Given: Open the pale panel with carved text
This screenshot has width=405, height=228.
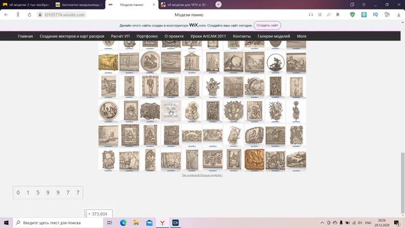Looking at the screenshot, I should pyautogui.click(x=171, y=111).
